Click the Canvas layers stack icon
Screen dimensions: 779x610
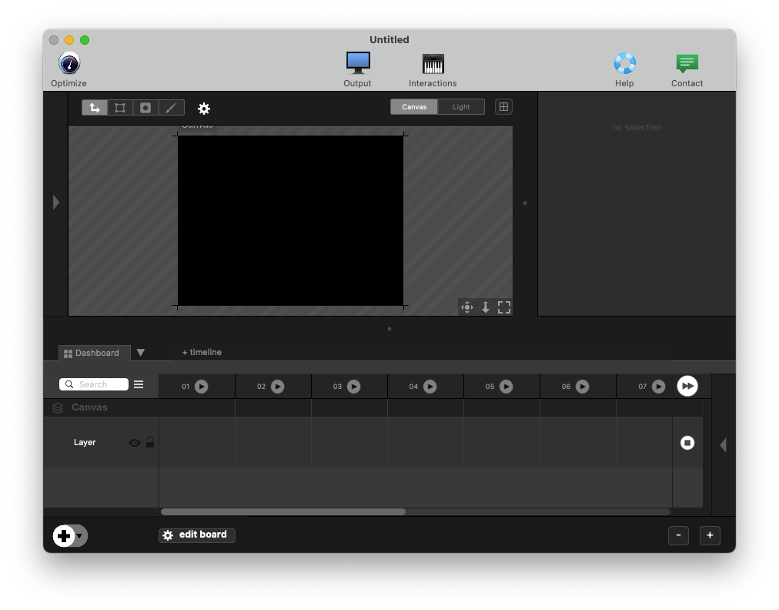[x=58, y=407]
